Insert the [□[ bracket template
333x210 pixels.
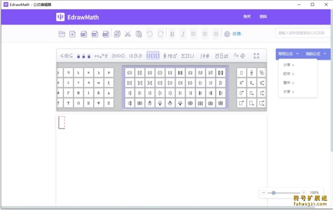pos(129,83)
